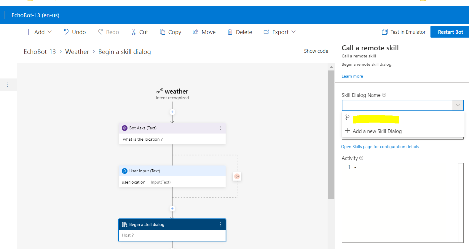Click the User Input person icon
This screenshot has width=469, height=249.
click(125, 171)
